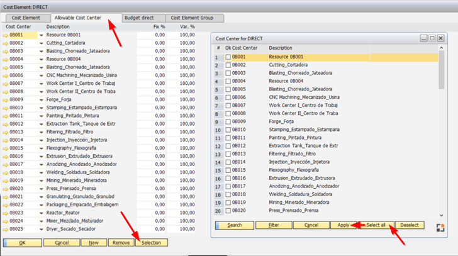Click the yellow arrow next to 0B006

[x=5, y=75]
